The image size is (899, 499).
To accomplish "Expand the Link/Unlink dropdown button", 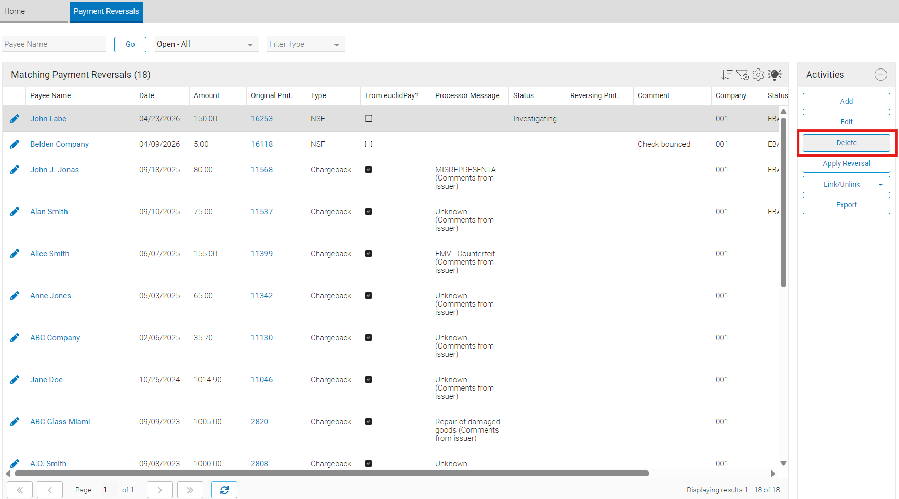I will coord(881,185).
